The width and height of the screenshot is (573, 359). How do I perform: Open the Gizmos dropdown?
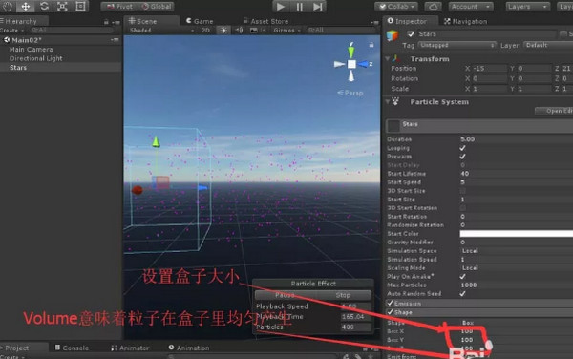286,30
